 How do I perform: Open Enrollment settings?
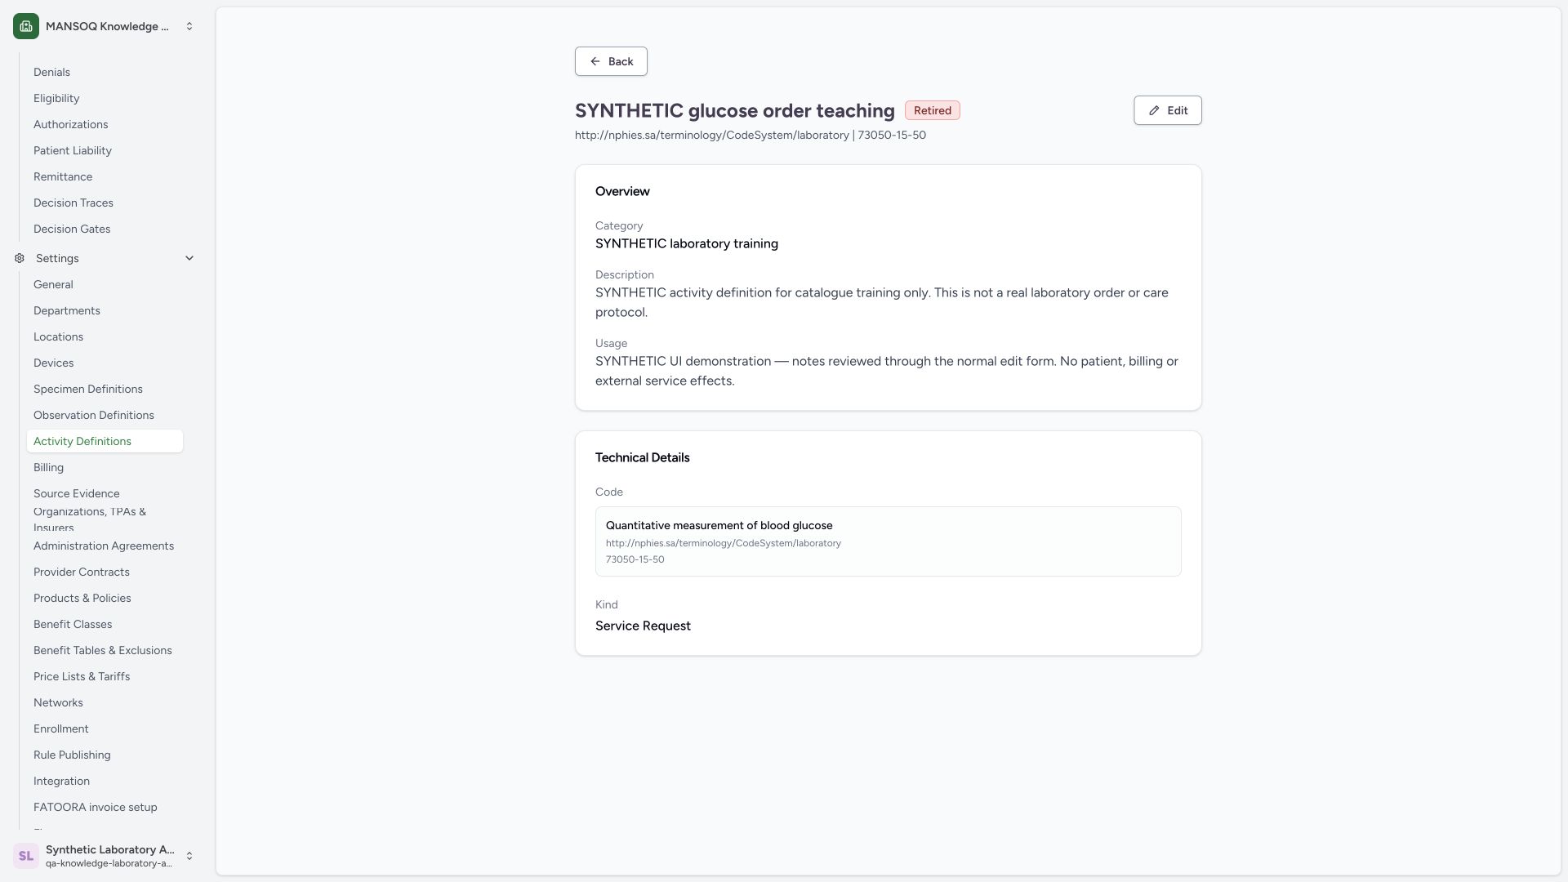[x=105, y=728]
